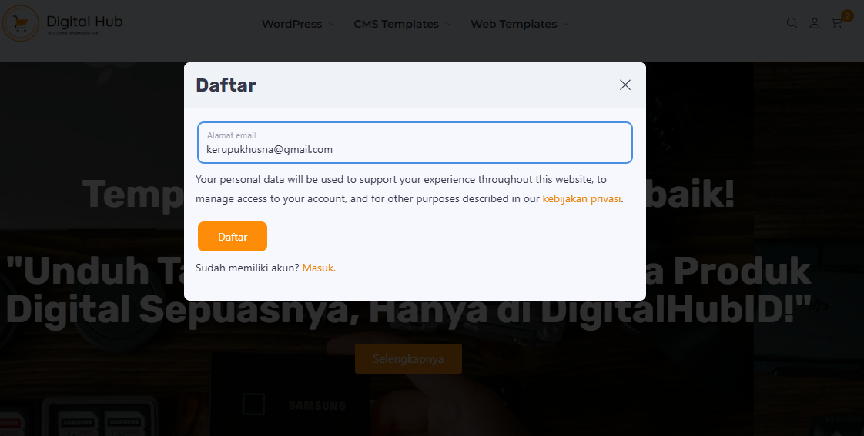Expand the WordPress menu chevron
The height and width of the screenshot is (436, 864).
click(330, 25)
